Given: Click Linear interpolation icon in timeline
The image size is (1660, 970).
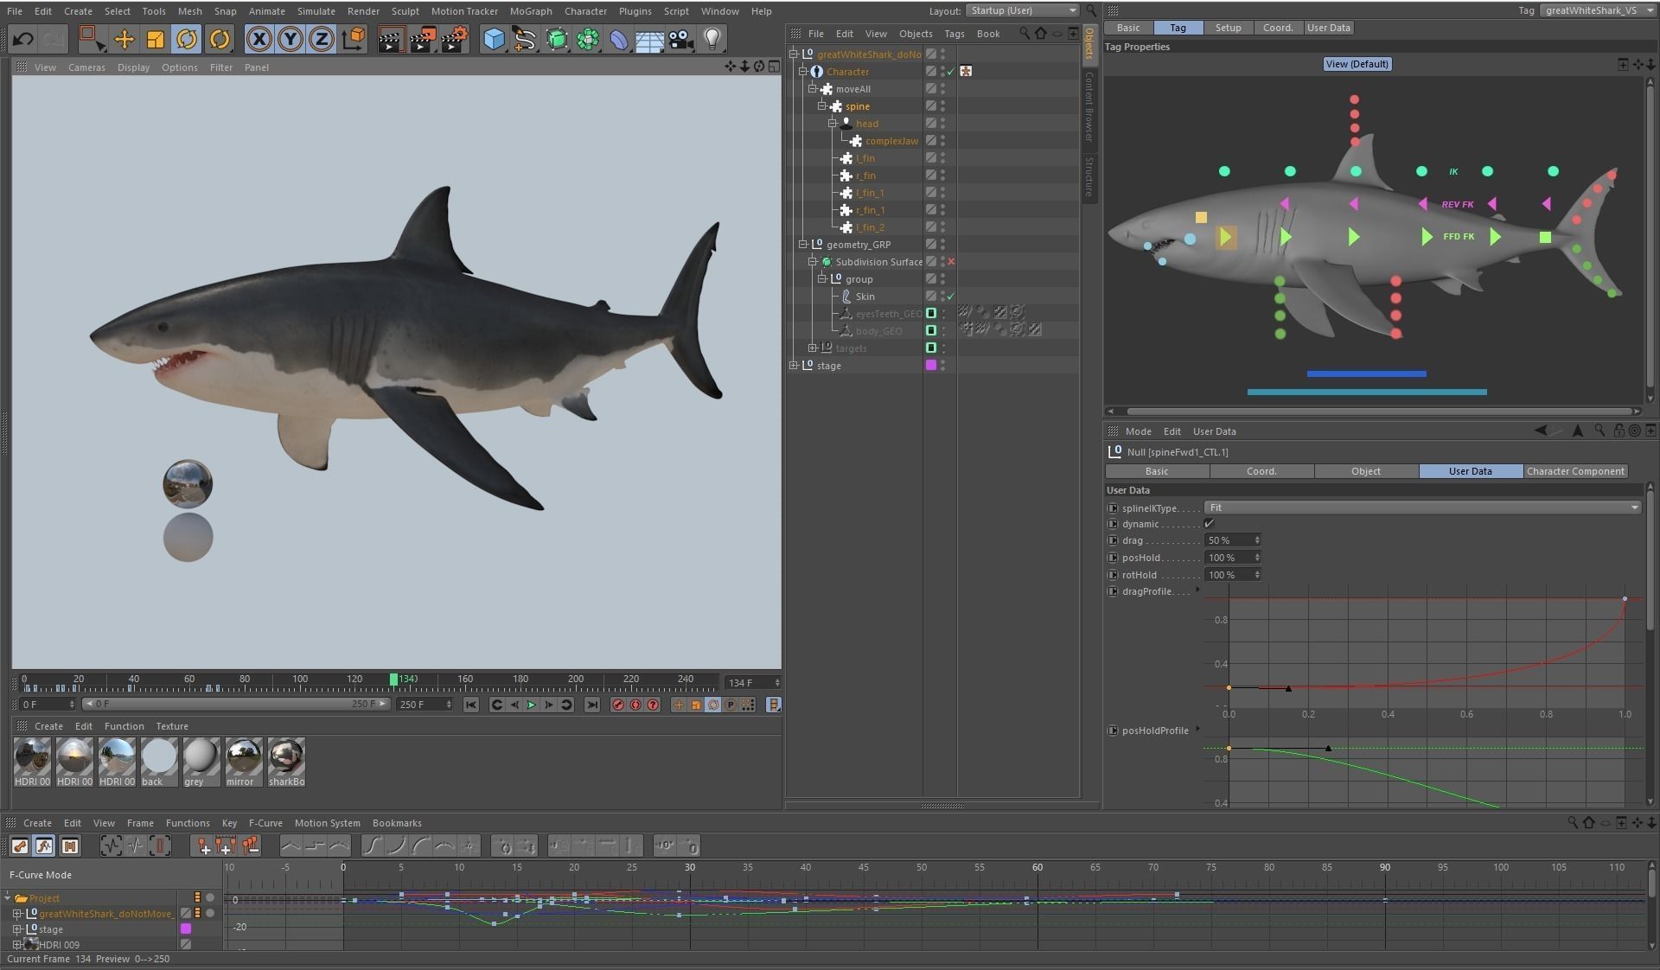Looking at the screenshot, I should pyautogui.click(x=291, y=846).
